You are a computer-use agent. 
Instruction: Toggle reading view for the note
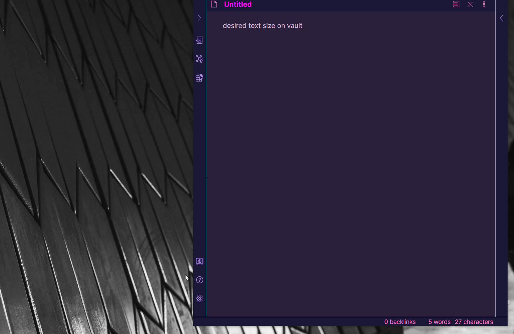click(x=456, y=4)
